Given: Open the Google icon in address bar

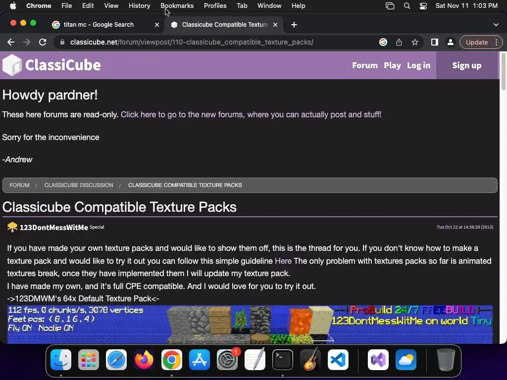Looking at the screenshot, I should pyautogui.click(x=383, y=42).
